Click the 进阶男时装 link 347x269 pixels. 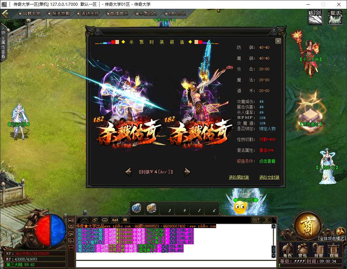point(239,177)
